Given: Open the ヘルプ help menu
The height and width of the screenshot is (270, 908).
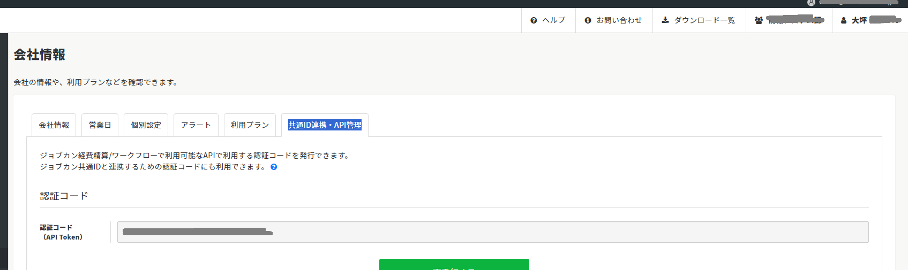Looking at the screenshot, I should [549, 20].
